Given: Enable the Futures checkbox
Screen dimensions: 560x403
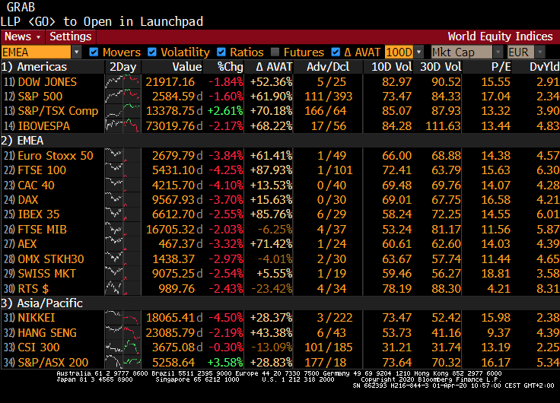Looking at the screenshot, I should point(275,52).
